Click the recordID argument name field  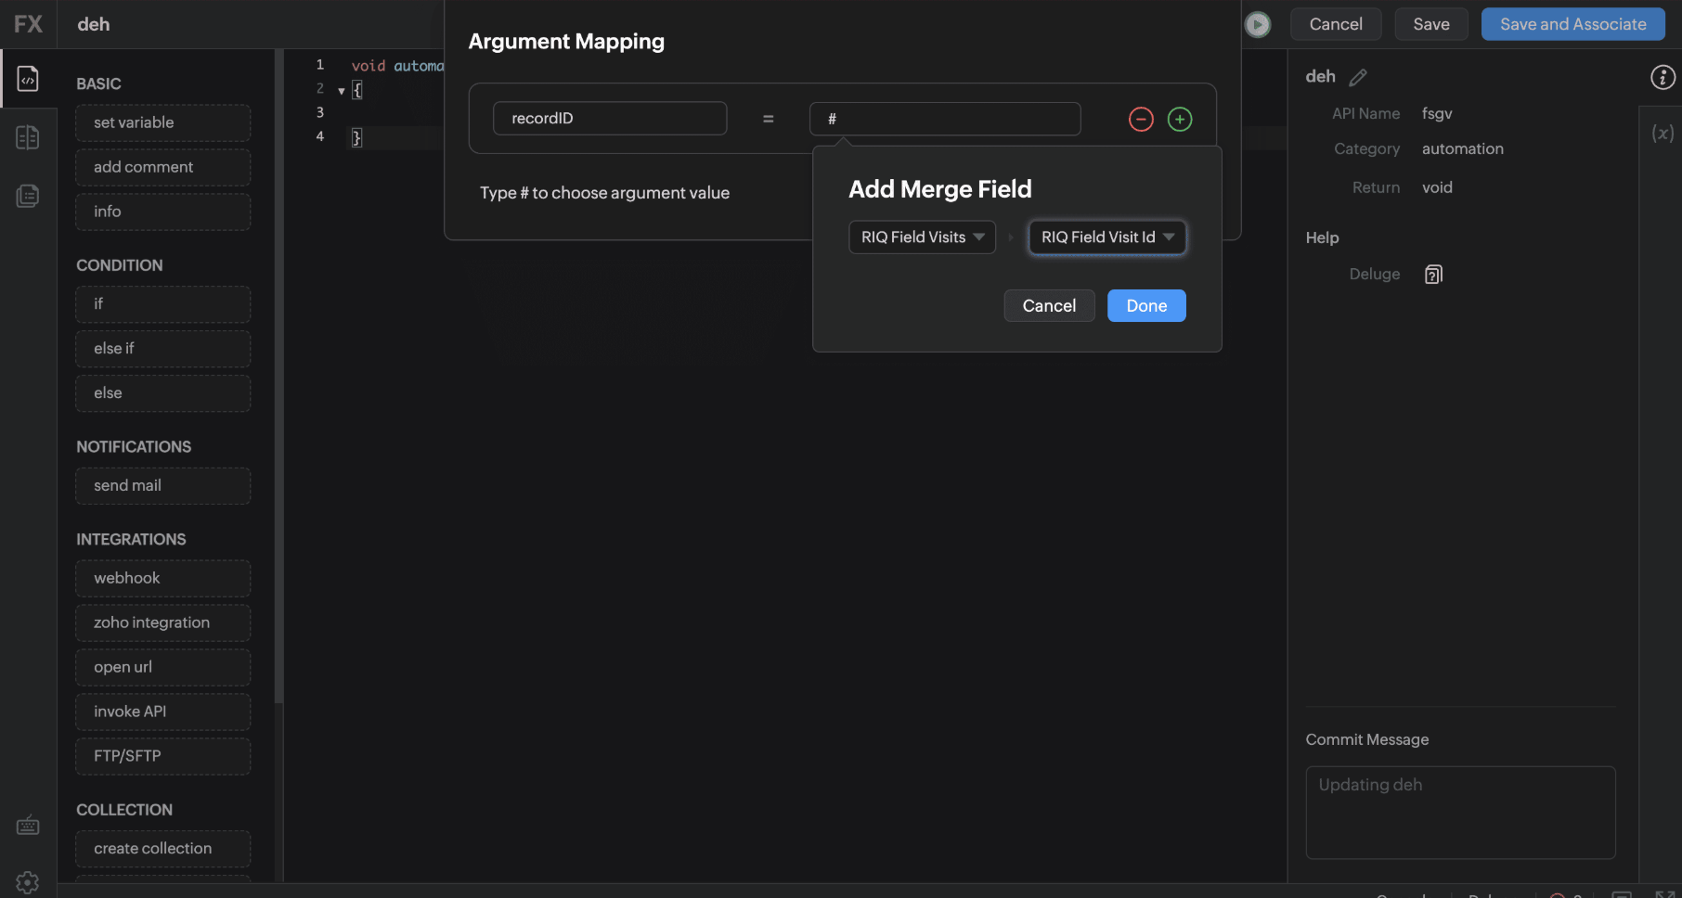609,119
